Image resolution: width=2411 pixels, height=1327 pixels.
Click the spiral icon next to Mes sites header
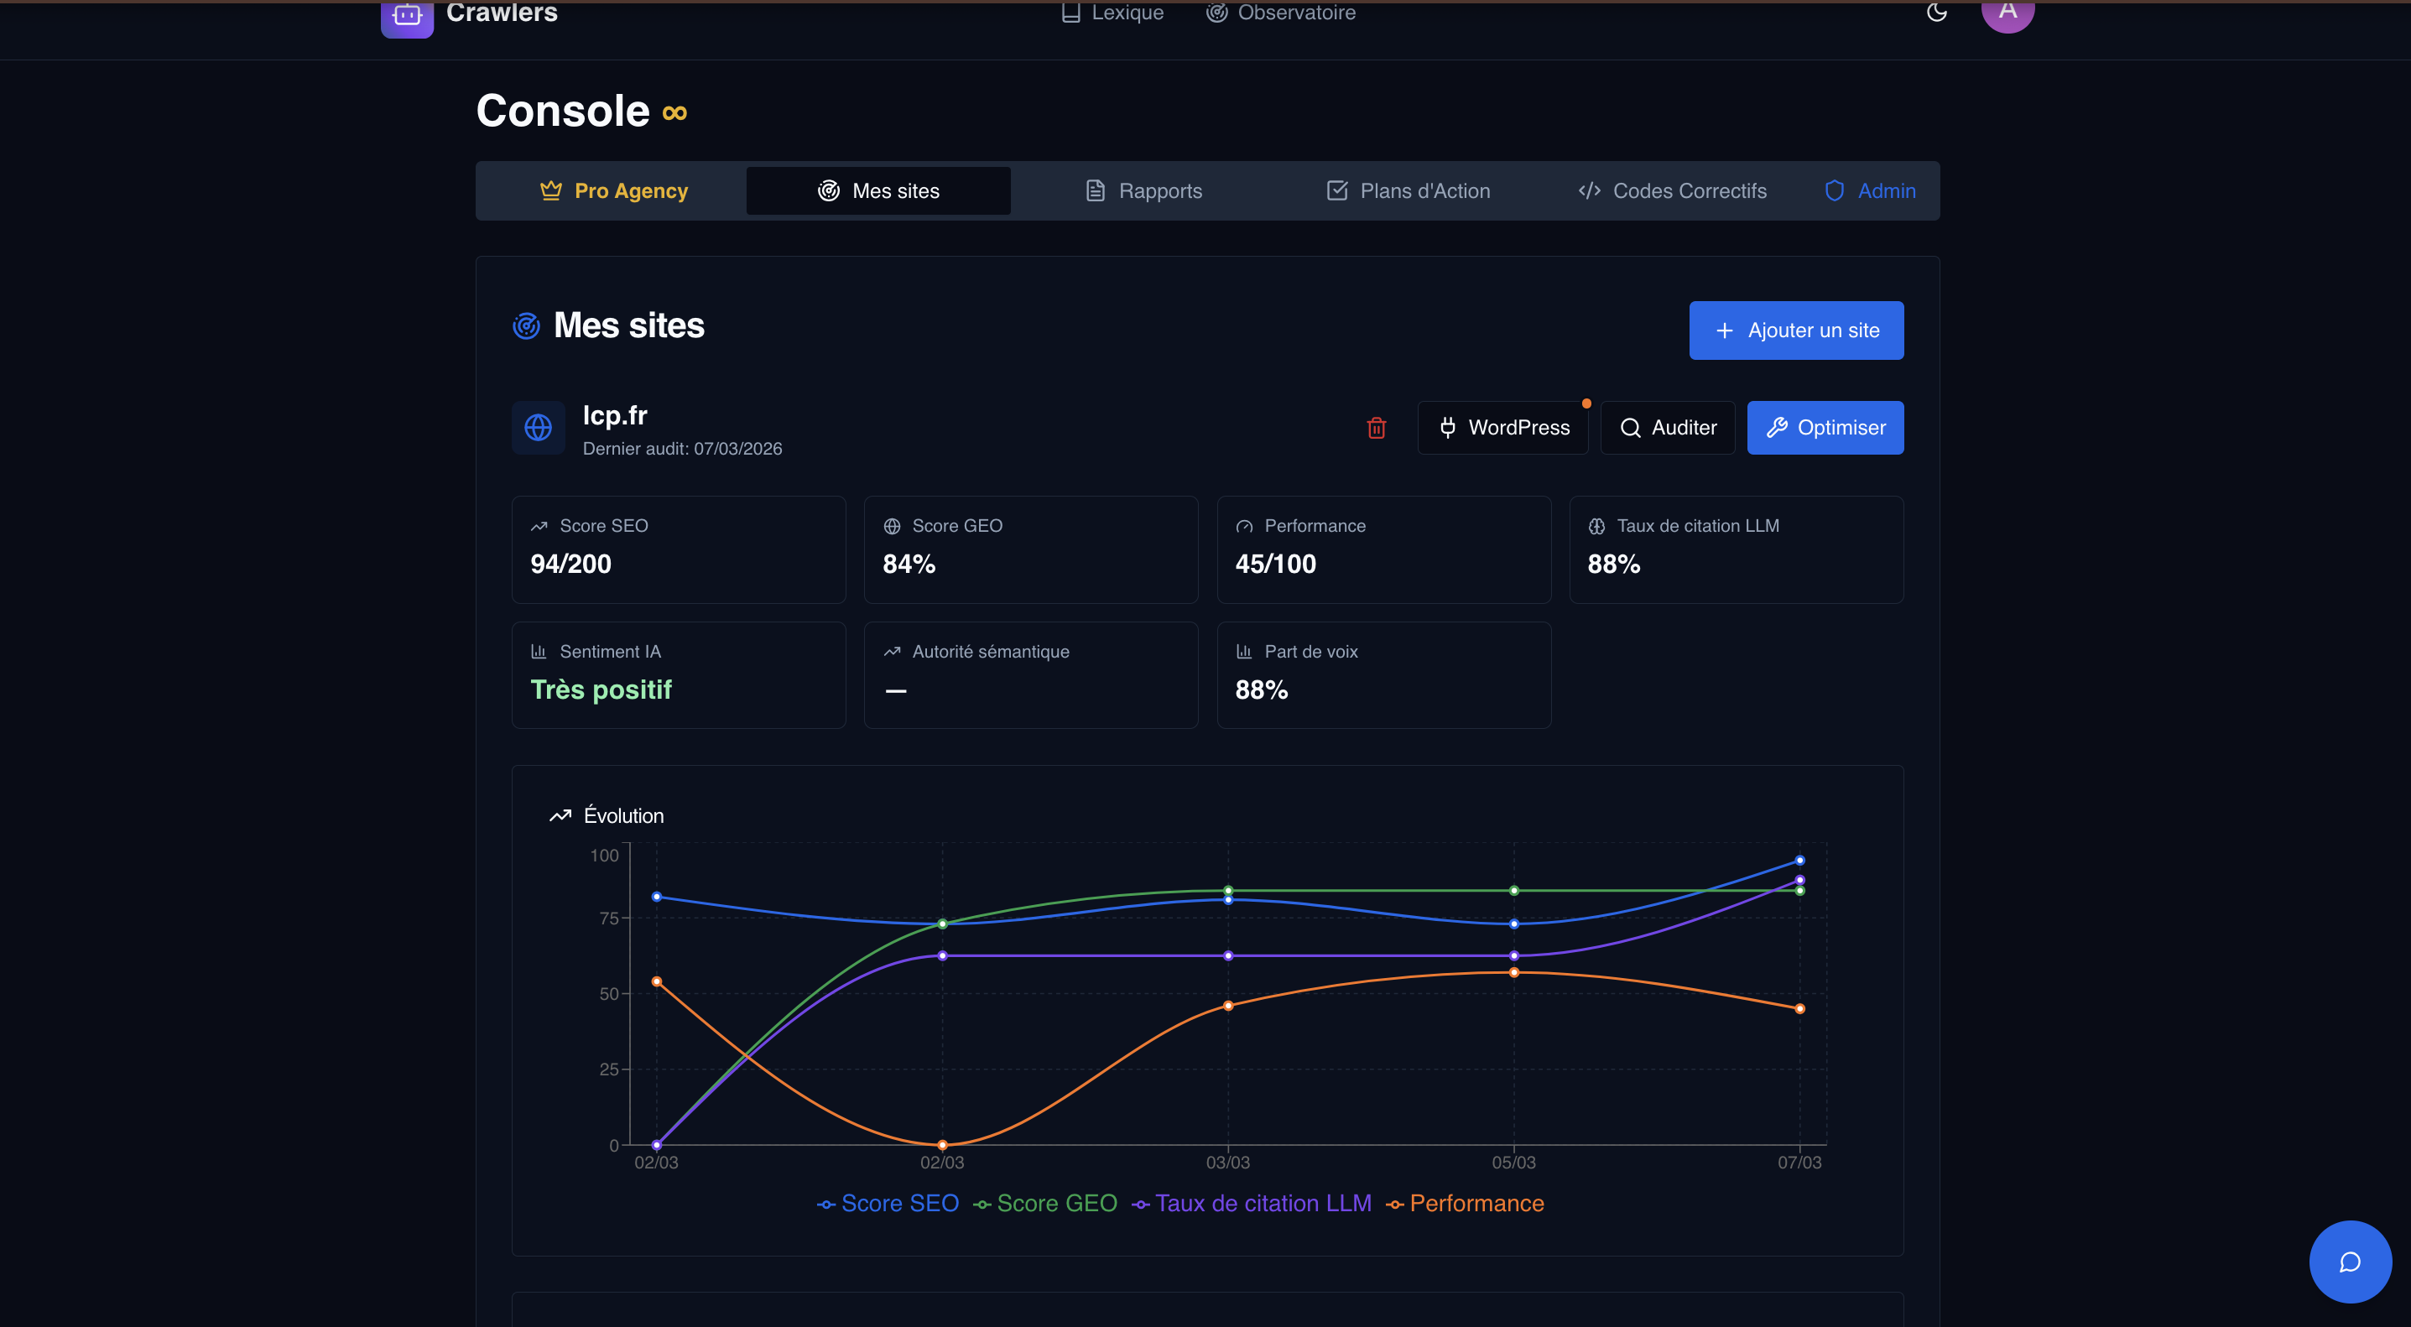click(525, 325)
